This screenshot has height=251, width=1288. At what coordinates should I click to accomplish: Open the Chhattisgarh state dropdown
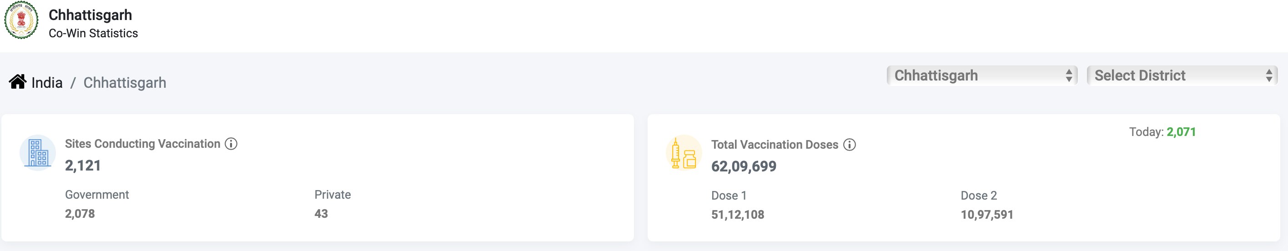[982, 75]
